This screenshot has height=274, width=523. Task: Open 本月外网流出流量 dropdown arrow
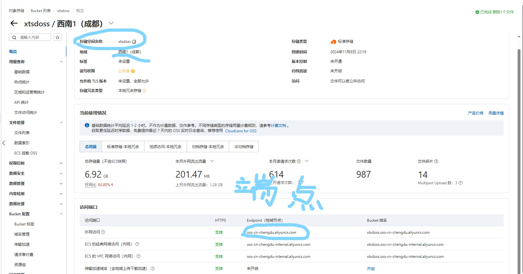[x=212, y=161]
